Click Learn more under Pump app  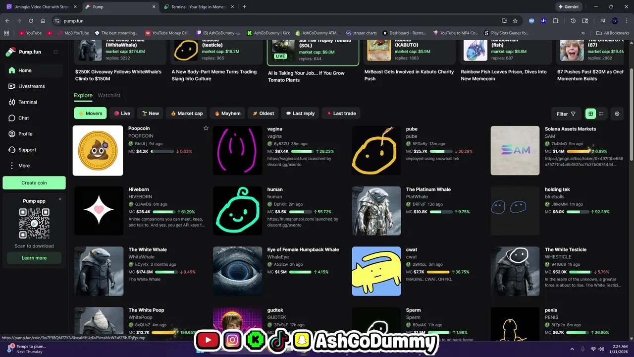[x=34, y=258]
